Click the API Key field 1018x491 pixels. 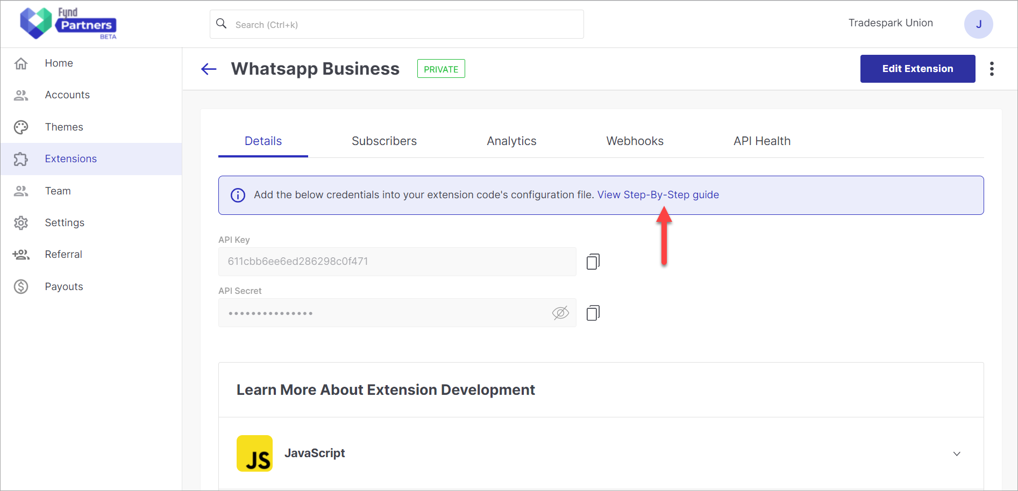pos(397,262)
